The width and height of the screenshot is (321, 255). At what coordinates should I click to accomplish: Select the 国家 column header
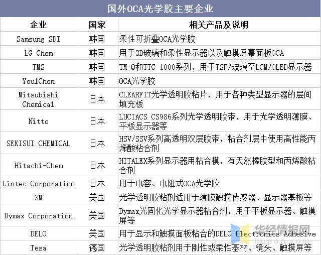(x=97, y=25)
